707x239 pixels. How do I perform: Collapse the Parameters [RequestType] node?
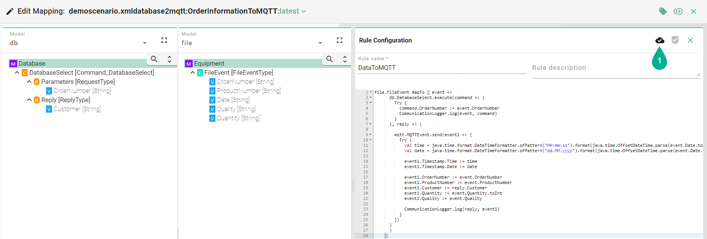29,82
